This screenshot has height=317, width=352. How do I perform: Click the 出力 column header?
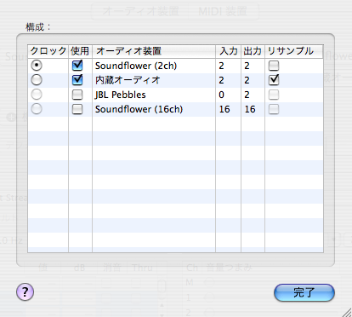(253, 51)
